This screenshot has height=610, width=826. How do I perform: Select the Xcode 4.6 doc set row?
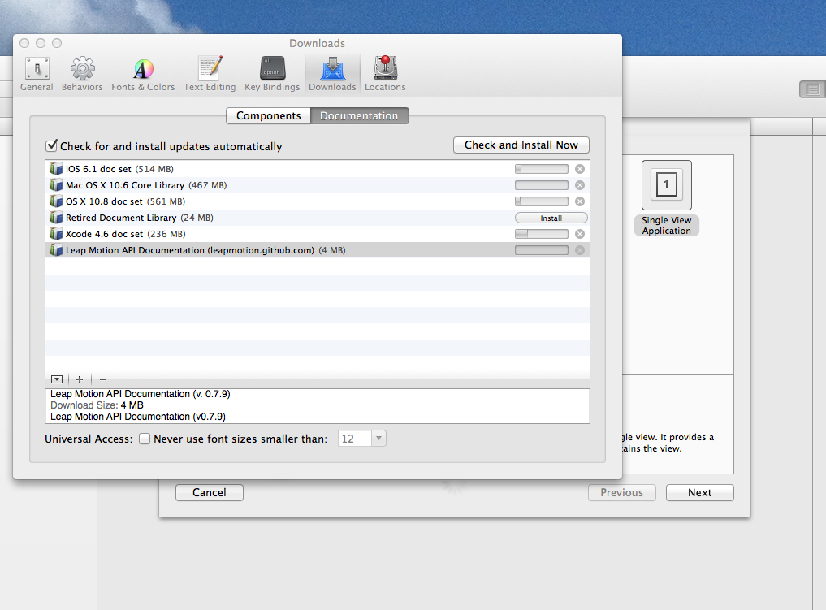(x=317, y=234)
